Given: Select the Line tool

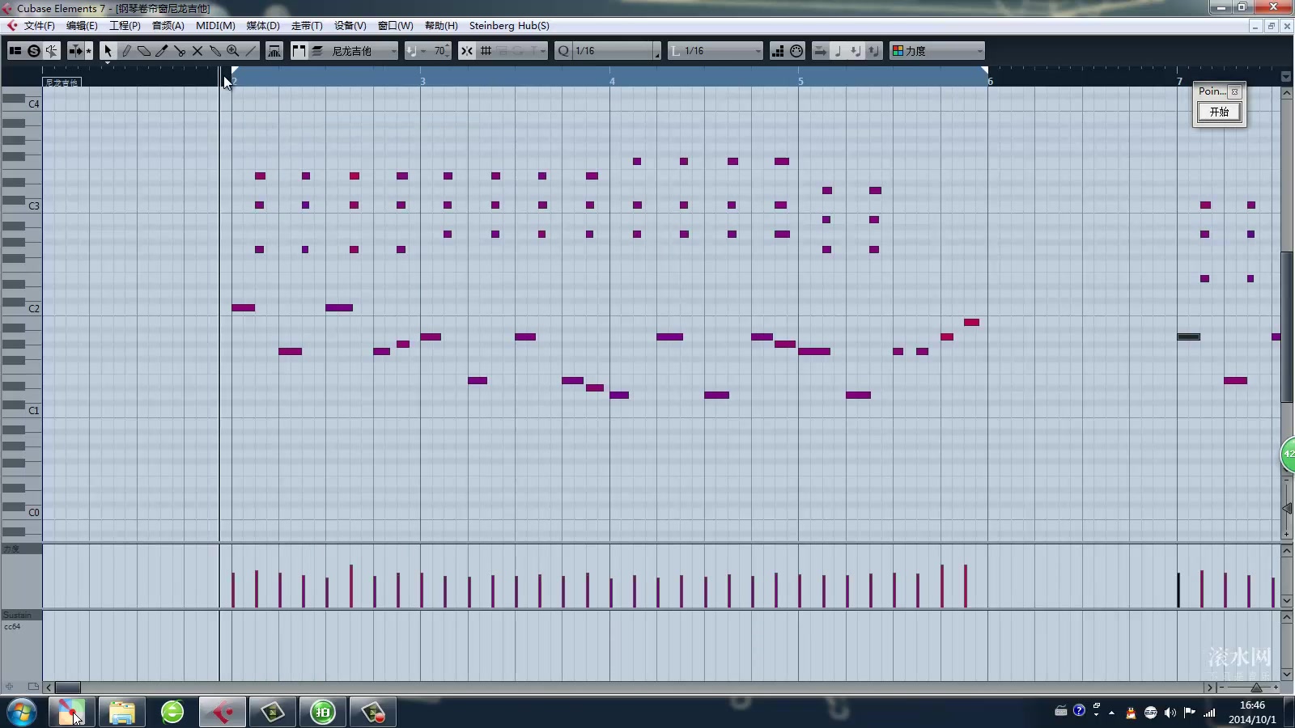Looking at the screenshot, I should pos(251,51).
